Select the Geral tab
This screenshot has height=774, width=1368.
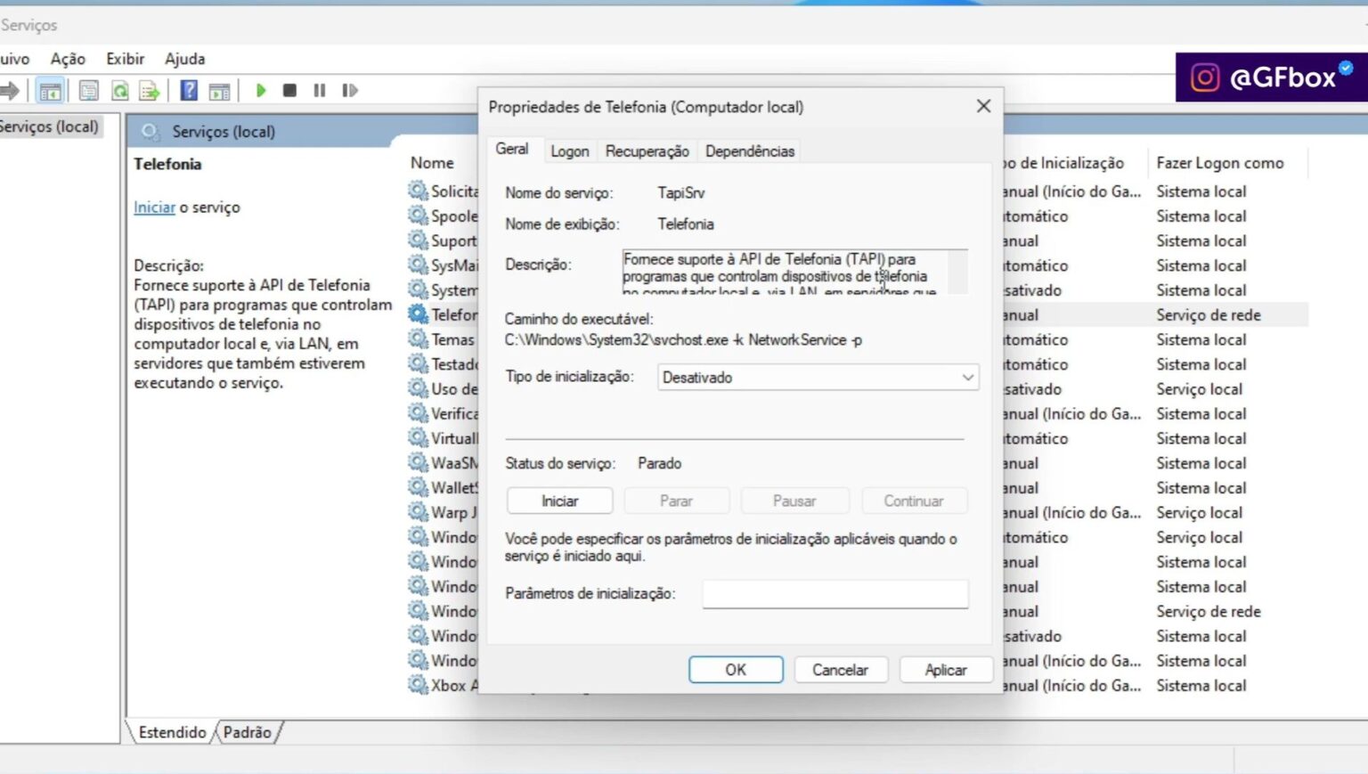click(x=512, y=149)
